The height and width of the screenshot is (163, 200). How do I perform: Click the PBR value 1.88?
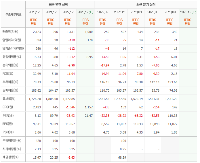coord(174,132)
